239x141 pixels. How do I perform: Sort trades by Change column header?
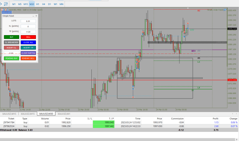coord(233,118)
